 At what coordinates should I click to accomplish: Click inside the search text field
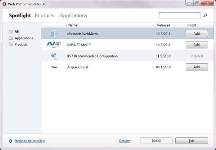(x=180, y=16)
